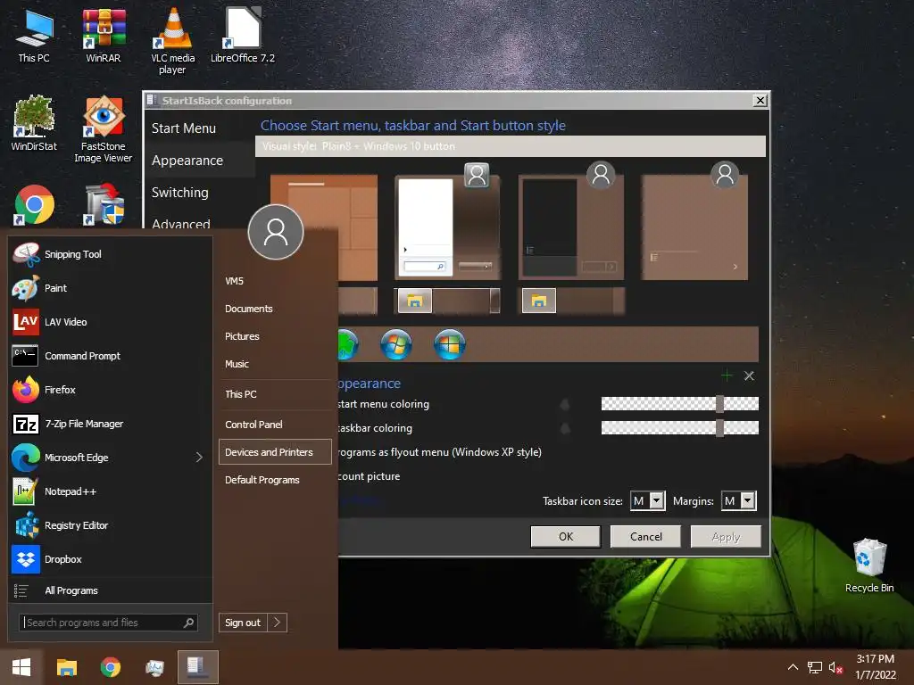The height and width of the screenshot is (685, 914).
Task: Switch to Start Menu settings tab
Action: point(184,128)
